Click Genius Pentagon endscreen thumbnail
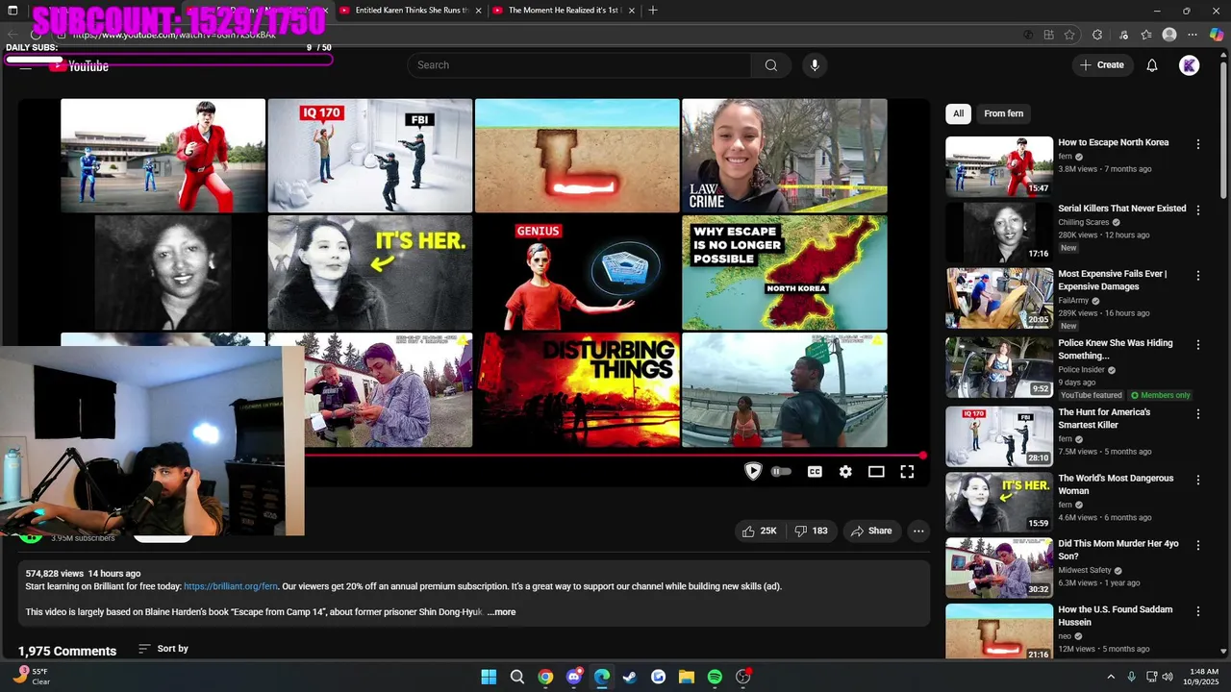The image size is (1231, 692). (577, 273)
